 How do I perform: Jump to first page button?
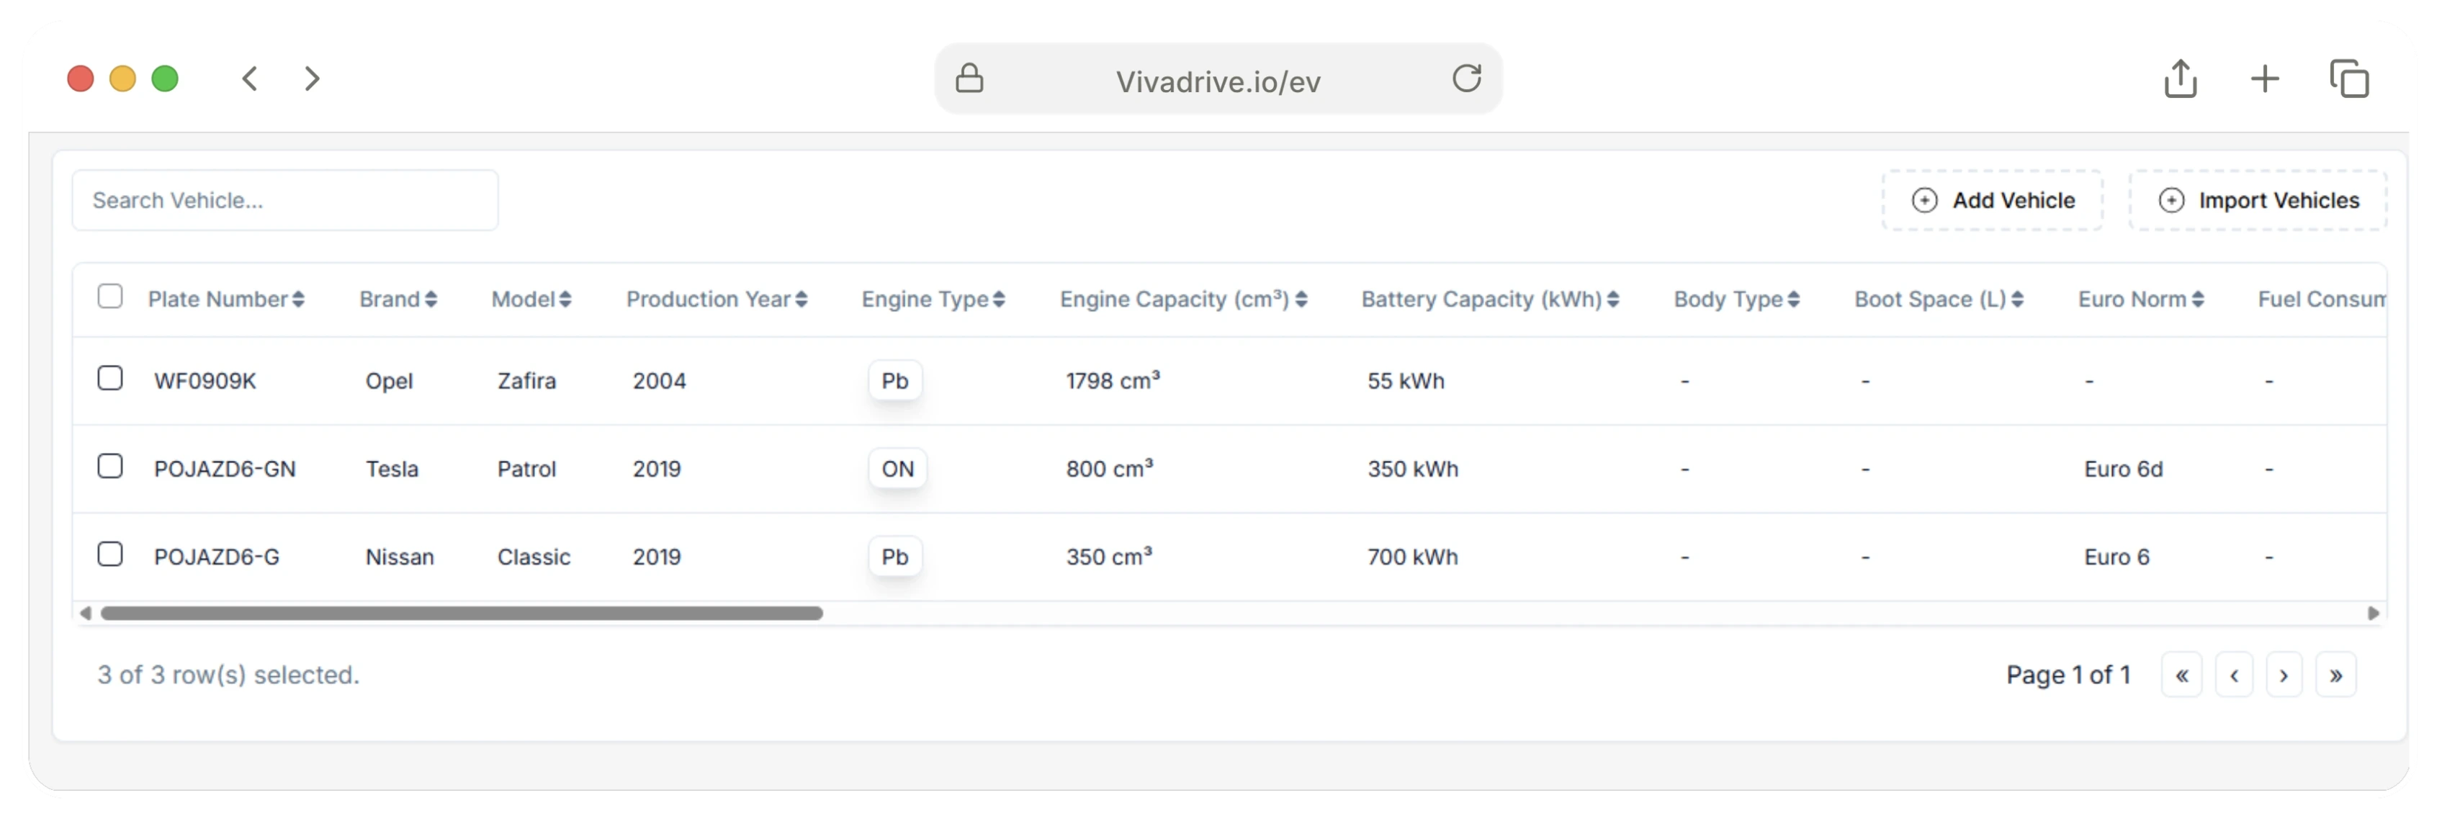click(2181, 675)
